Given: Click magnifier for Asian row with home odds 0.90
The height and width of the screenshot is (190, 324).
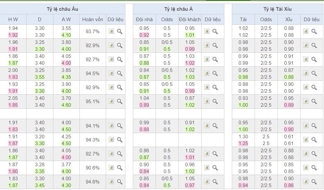Looking at the screenshot, I should [215, 168].
